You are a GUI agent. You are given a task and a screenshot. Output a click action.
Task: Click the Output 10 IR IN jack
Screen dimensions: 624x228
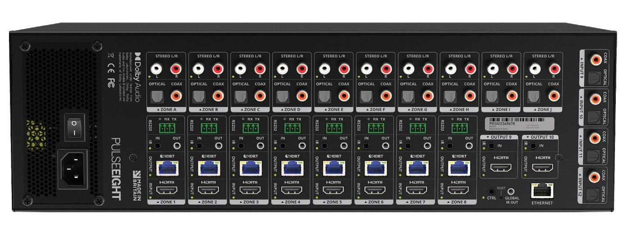pos(534,145)
